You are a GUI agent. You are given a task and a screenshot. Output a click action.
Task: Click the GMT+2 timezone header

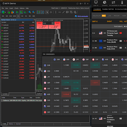click(95, 21)
